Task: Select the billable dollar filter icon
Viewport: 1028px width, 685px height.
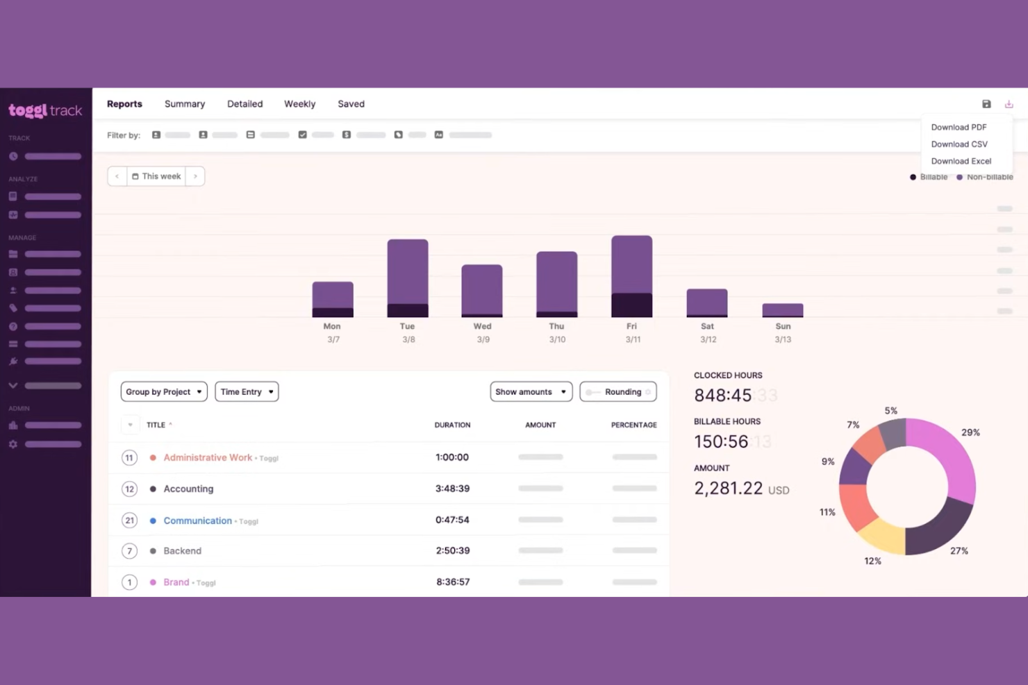Action: [346, 135]
